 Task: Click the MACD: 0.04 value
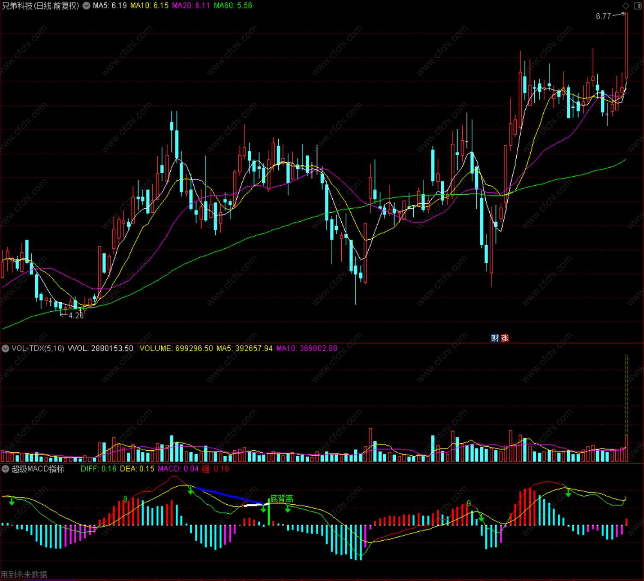coord(178,469)
